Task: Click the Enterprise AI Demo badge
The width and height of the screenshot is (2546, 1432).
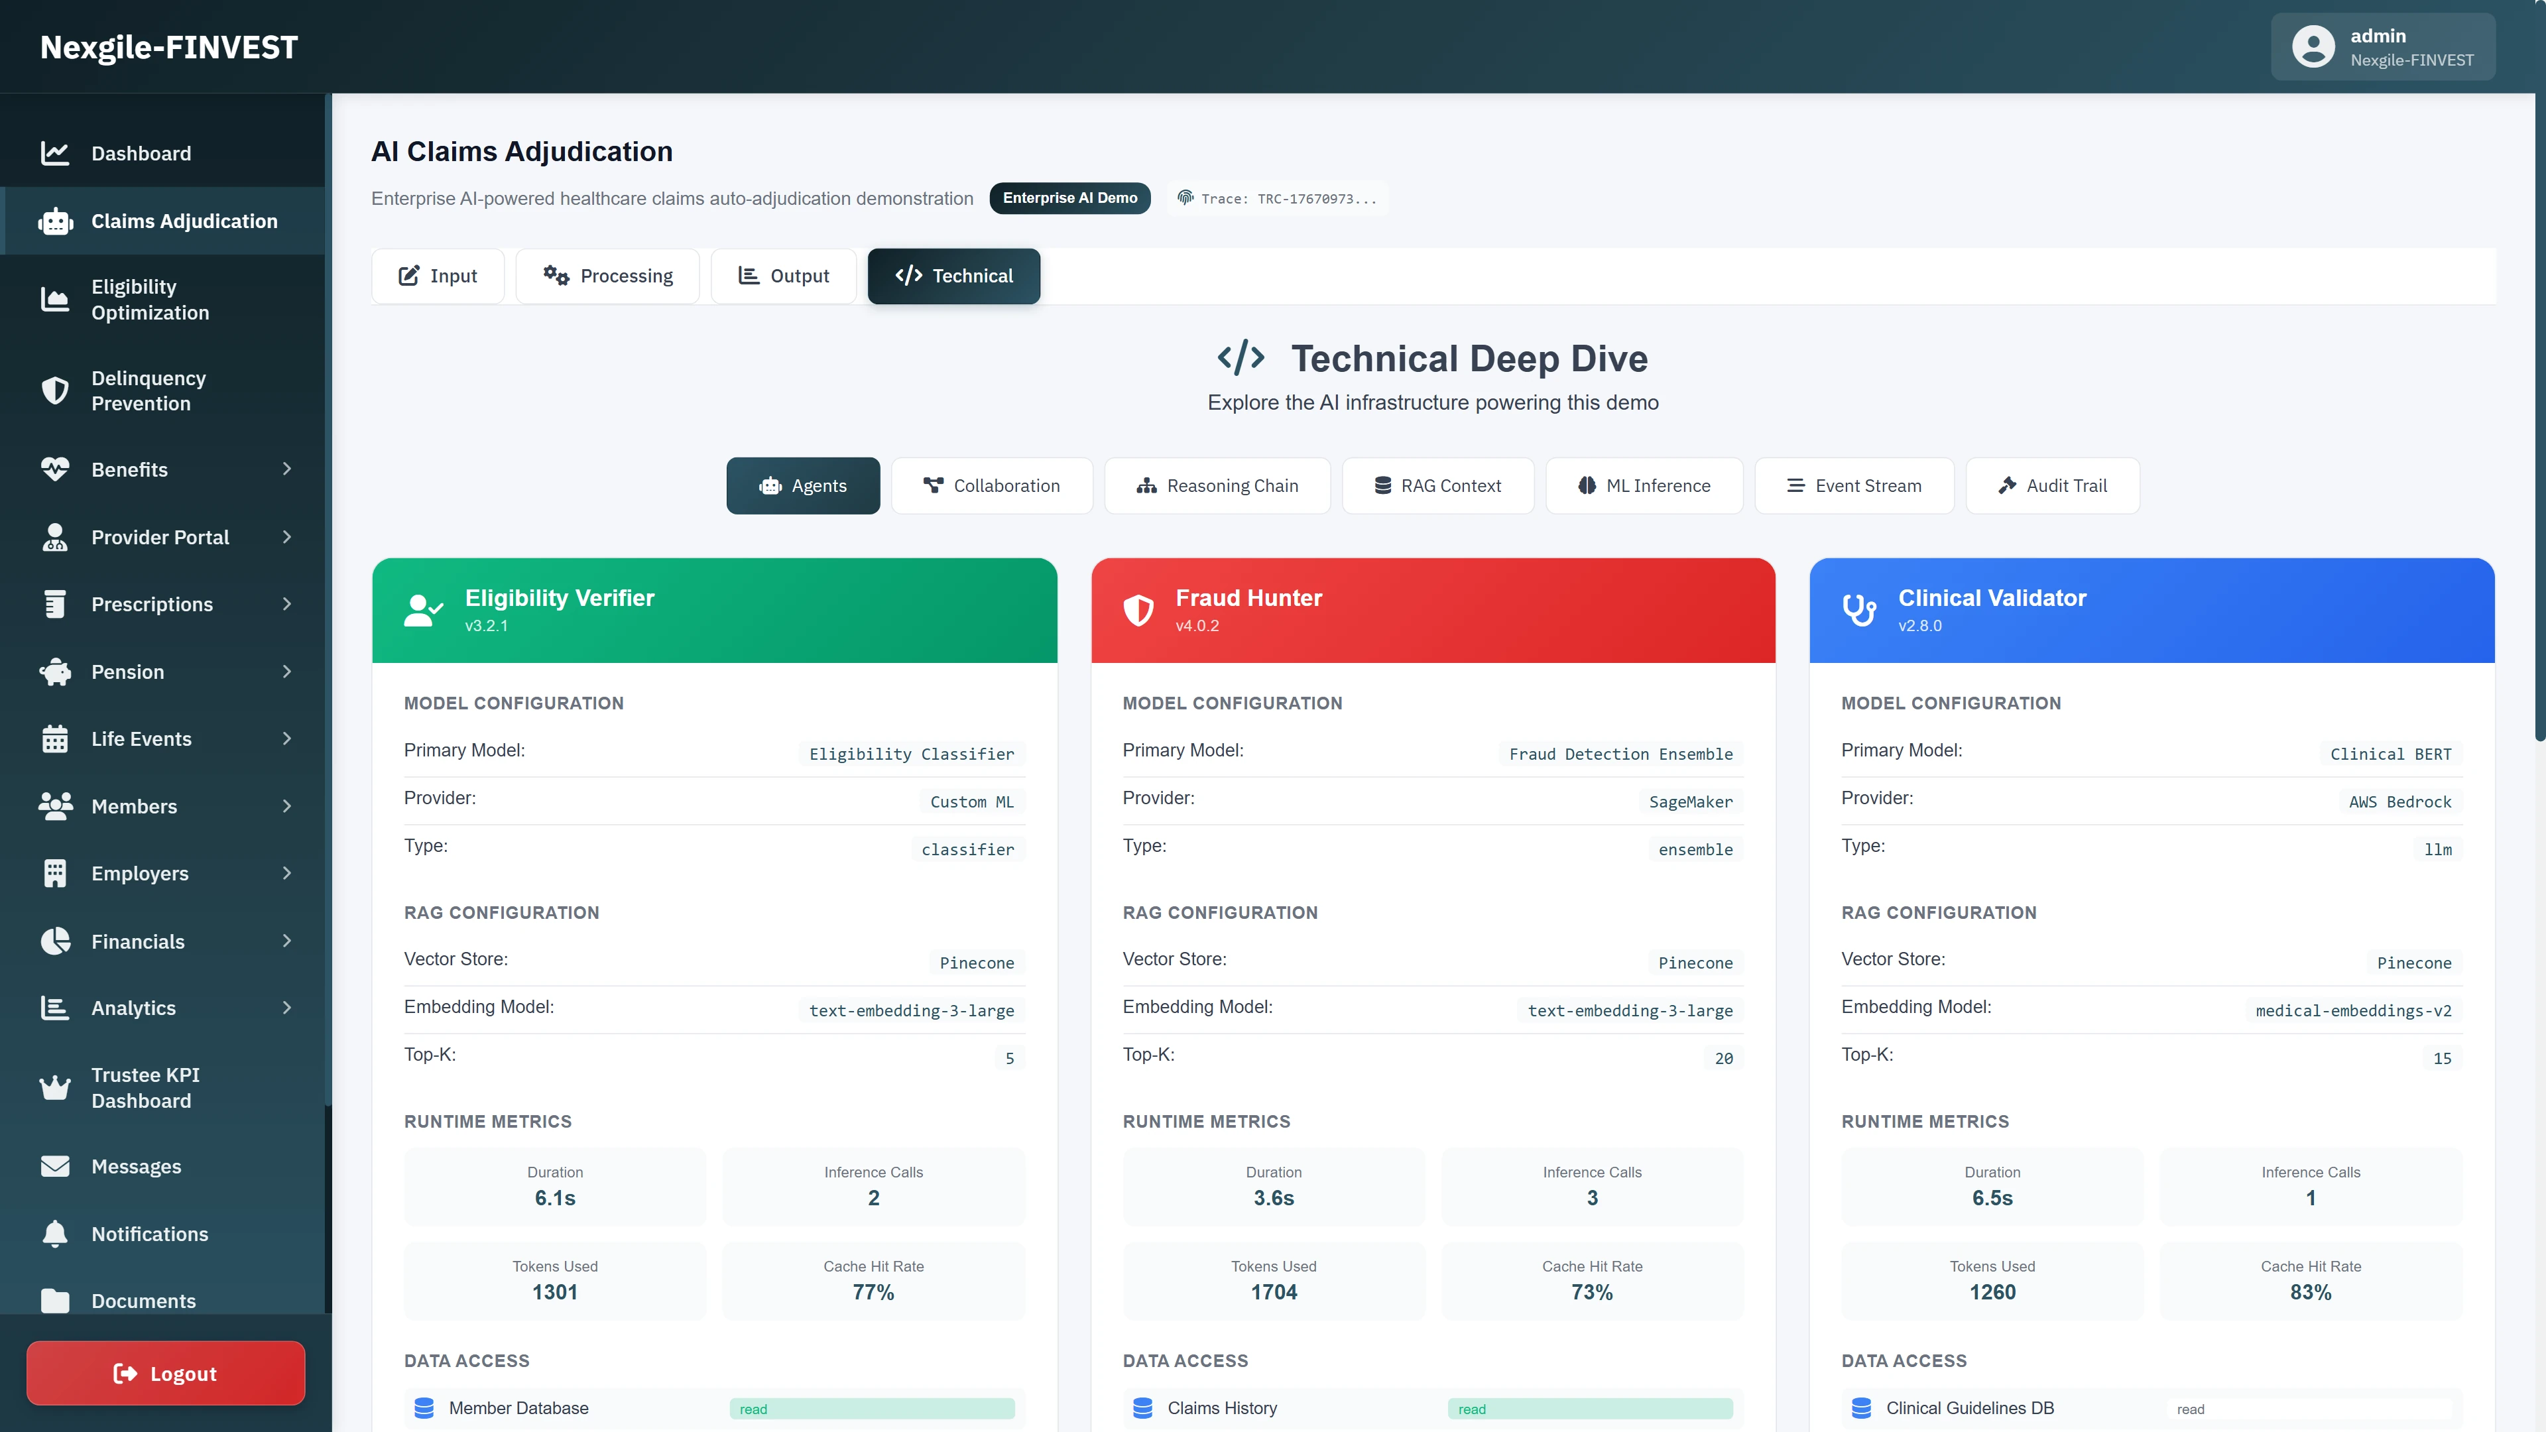Action: [1069, 198]
